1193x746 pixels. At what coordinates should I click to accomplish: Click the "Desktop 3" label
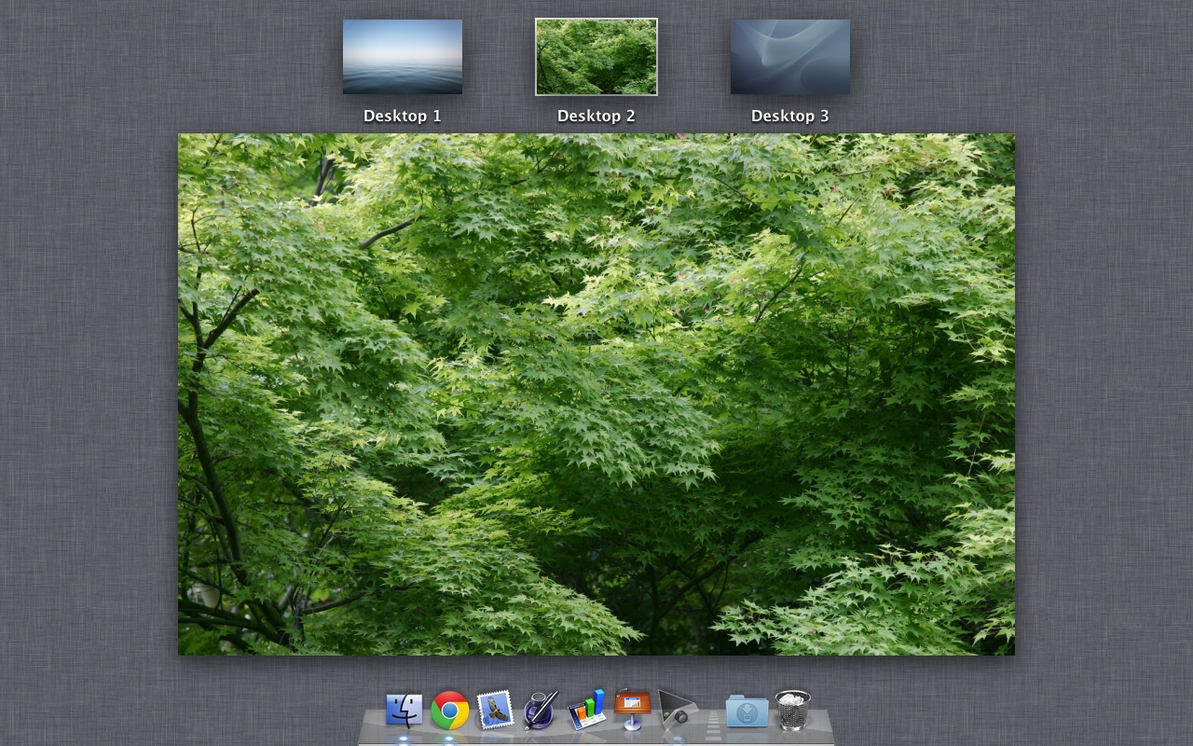[790, 116]
